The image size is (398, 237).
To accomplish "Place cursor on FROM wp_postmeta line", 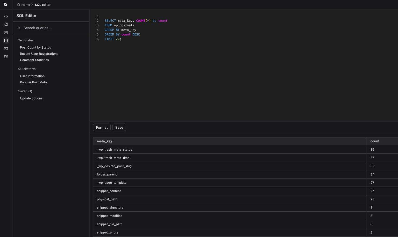I will coord(119,25).
